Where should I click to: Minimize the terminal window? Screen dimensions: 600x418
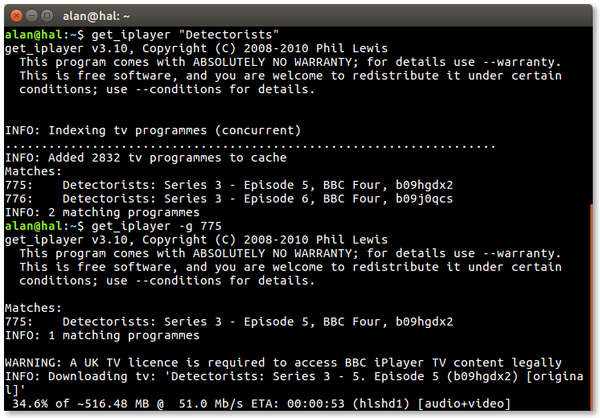(32, 14)
